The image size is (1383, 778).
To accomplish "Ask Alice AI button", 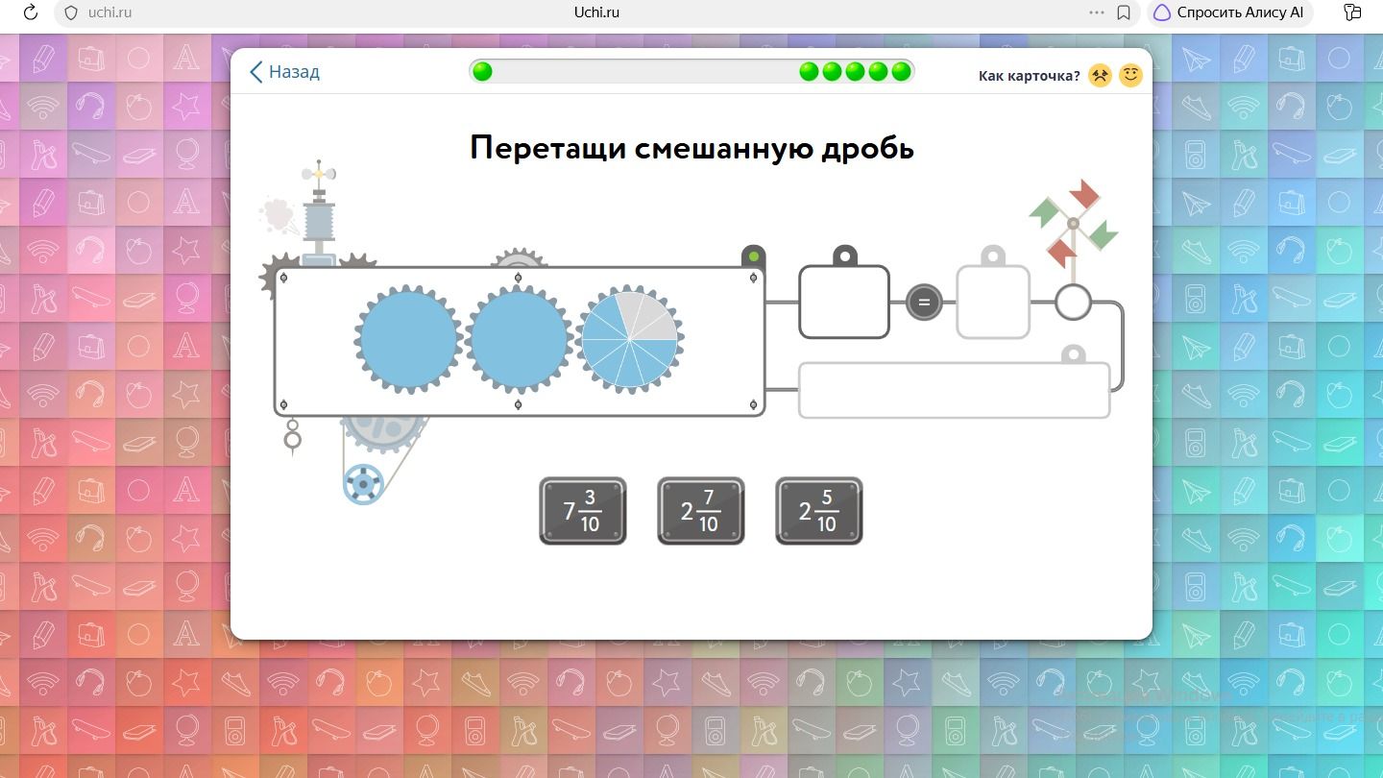I will pos(1229,13).
